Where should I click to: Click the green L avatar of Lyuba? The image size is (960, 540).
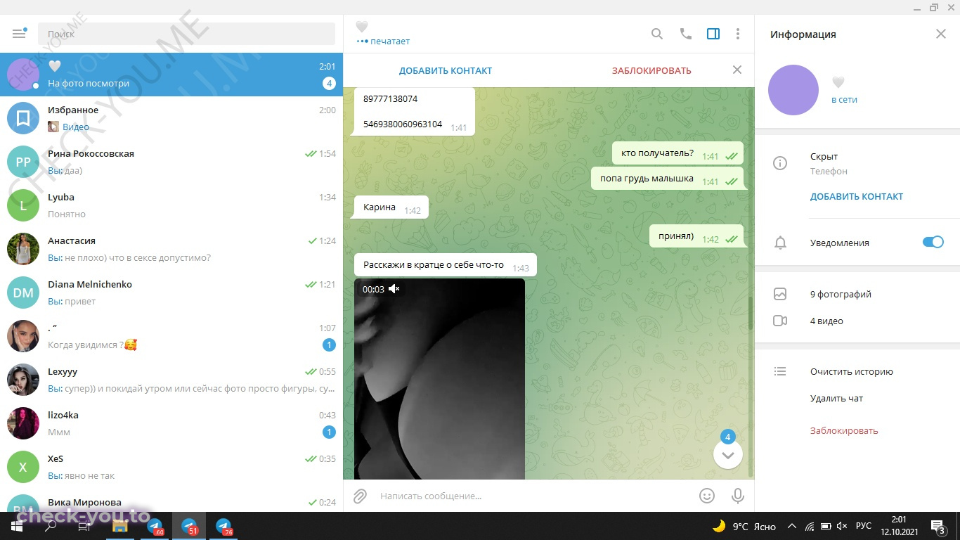pyautogui.click(x=23, y=205)
